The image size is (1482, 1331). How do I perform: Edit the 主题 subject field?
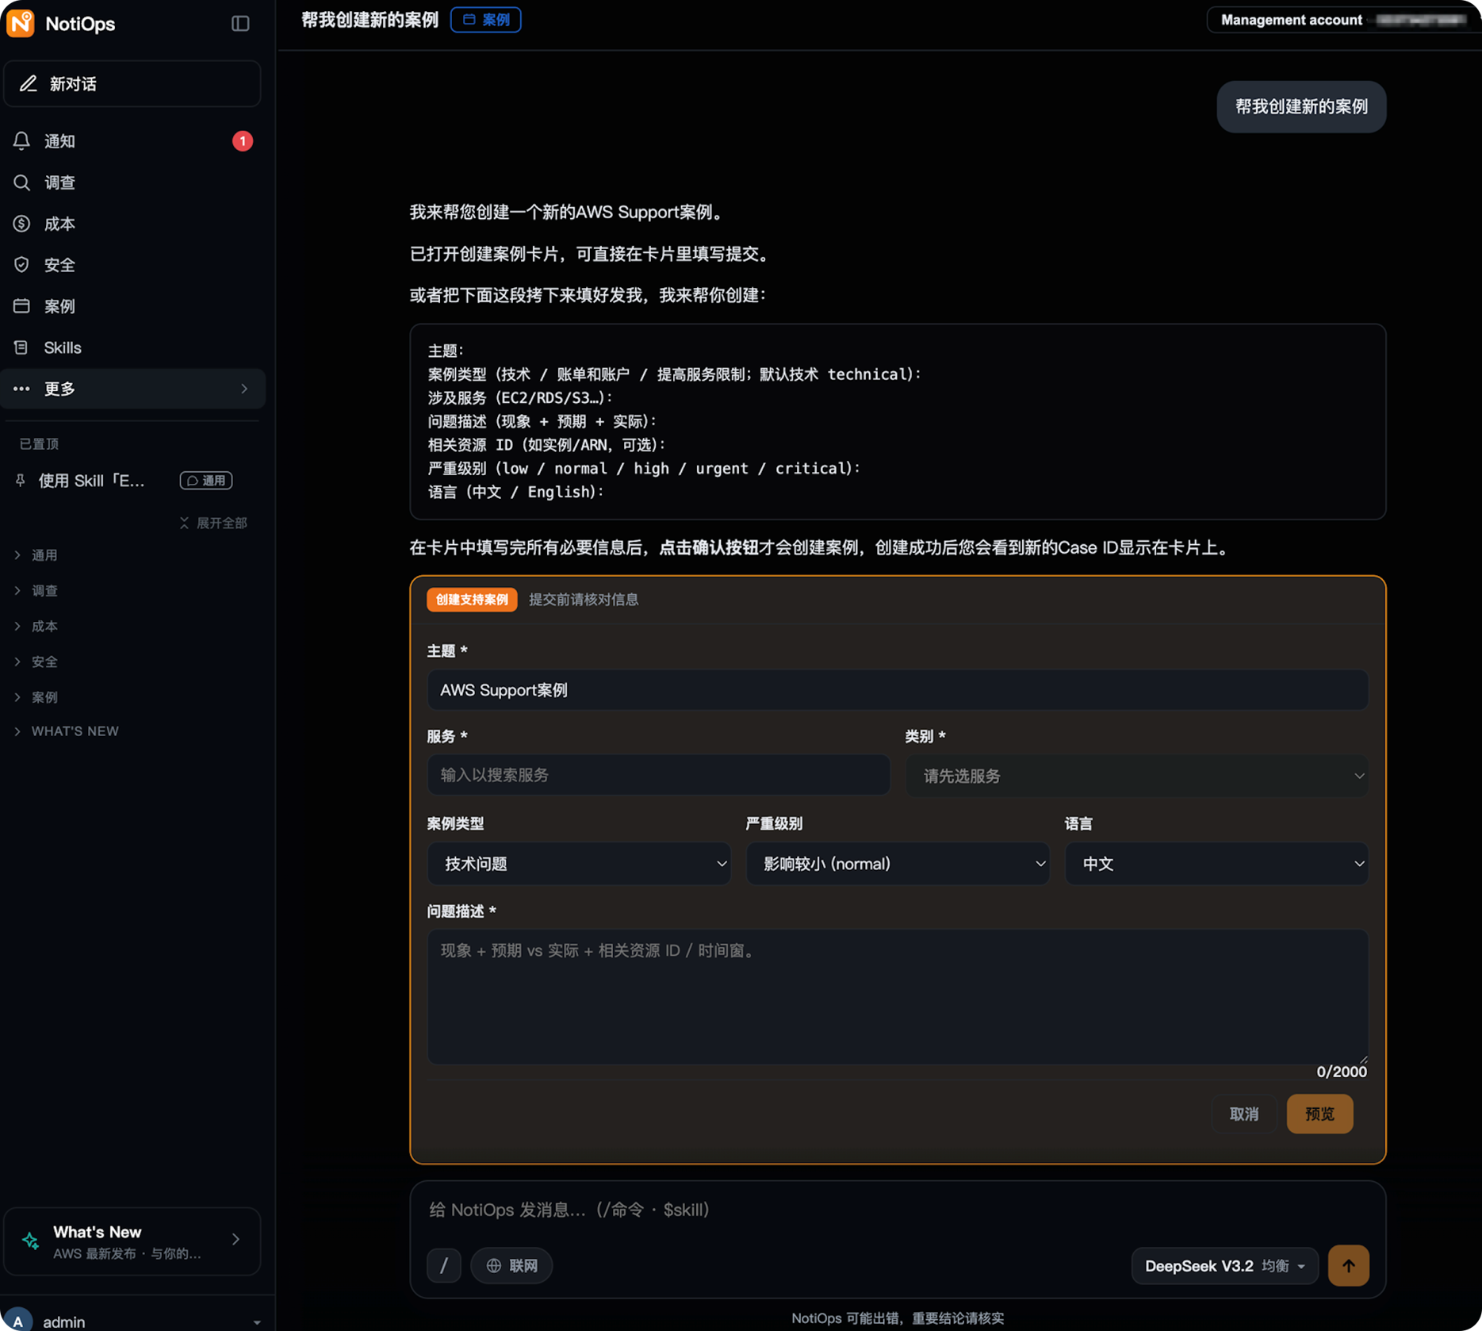point(898,690)
